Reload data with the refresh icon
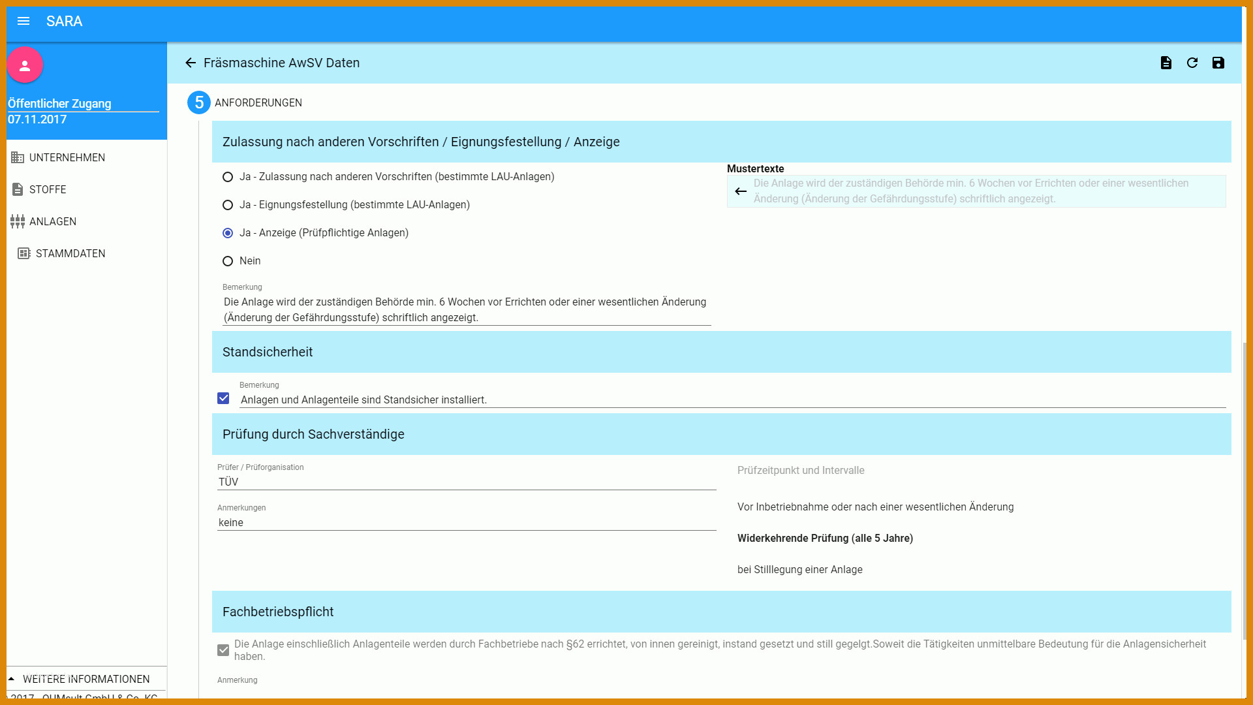1253x705 pixels. pyautogui.click(x=1192, y=63)
